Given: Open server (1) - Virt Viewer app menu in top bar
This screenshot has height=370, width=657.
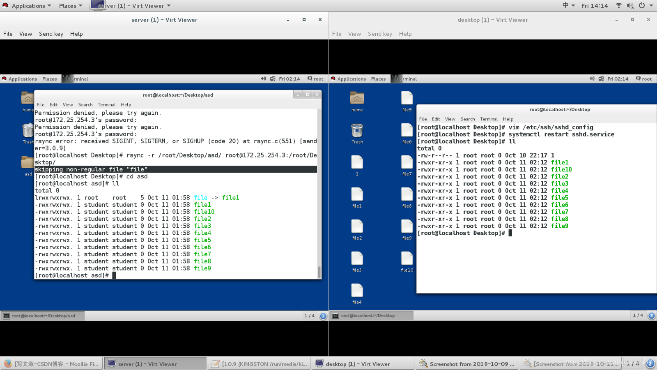Looking at the screenshot, I should tap(131, 6).
